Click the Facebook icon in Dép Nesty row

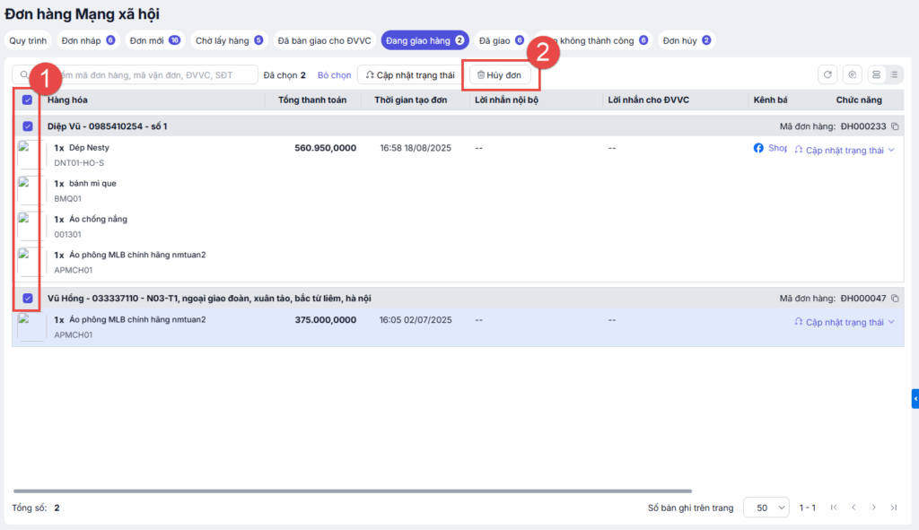[x=758, y=148]
